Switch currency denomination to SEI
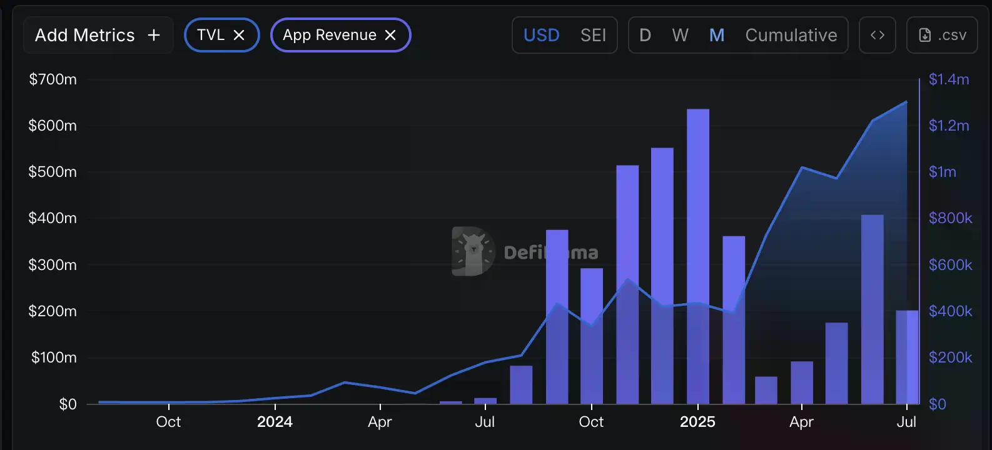The width and height of the screenshot is (992, 450). [593, 35]
